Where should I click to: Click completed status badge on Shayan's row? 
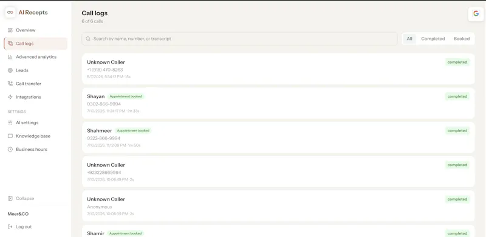tap(457, 96)
